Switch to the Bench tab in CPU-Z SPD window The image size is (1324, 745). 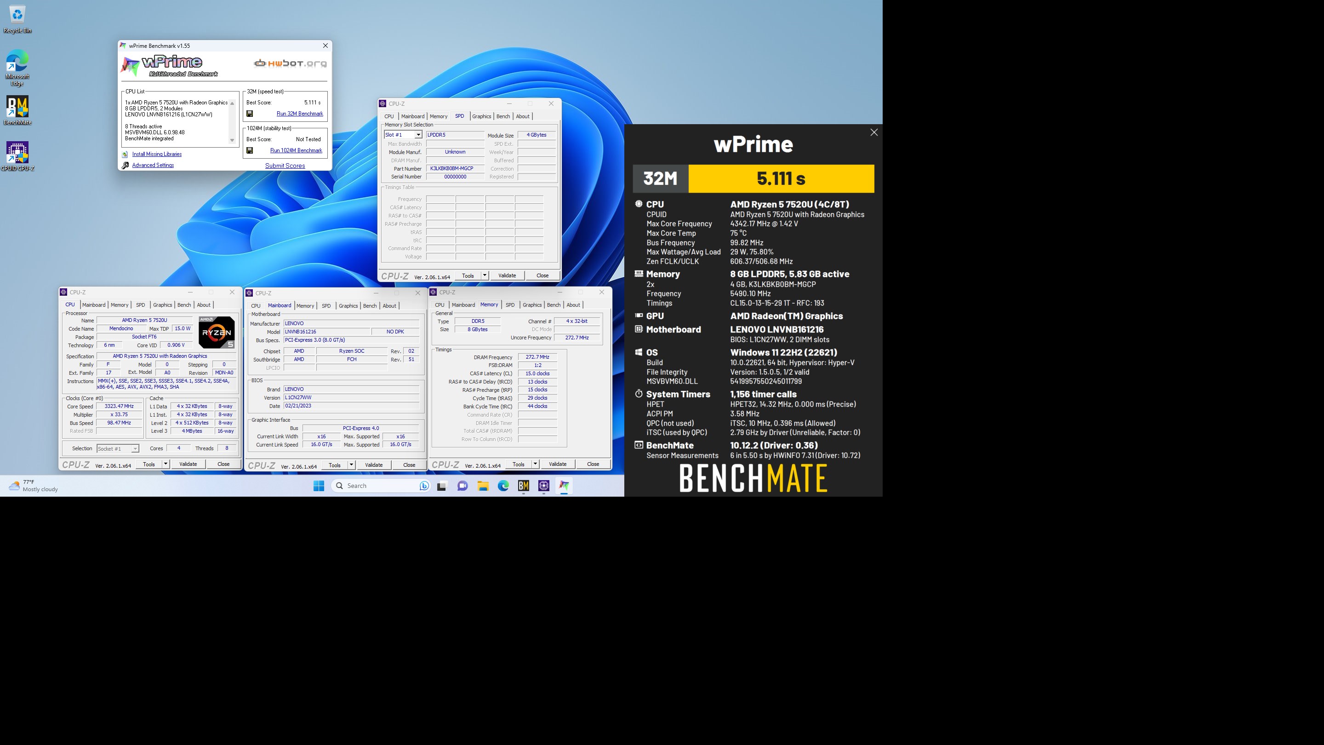pyautogui.click(x=503, y=117)
